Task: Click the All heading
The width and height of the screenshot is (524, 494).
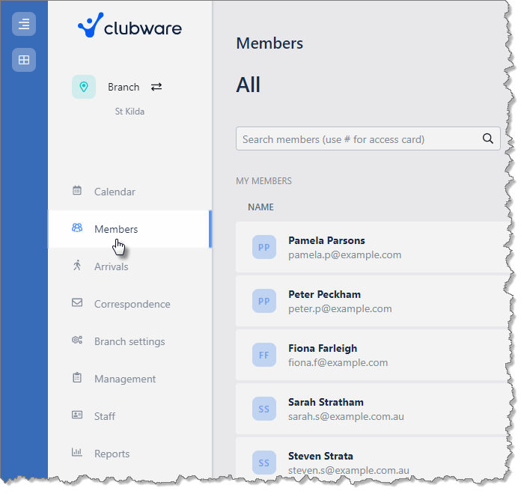Action: [248, 85]
